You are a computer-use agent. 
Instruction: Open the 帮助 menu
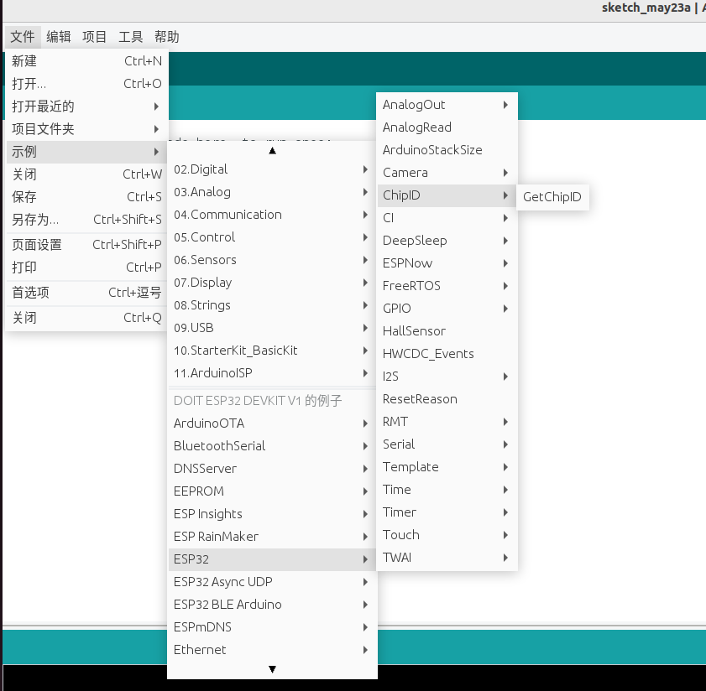tap(165, 36)
